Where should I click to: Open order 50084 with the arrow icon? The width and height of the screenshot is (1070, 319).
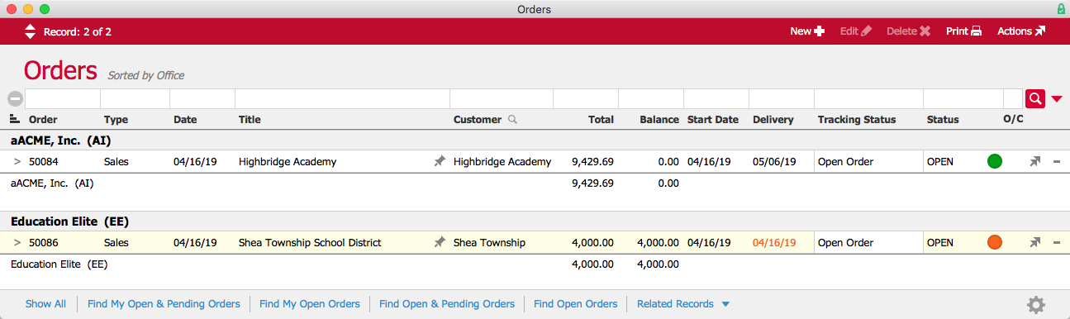(1034, 162)
